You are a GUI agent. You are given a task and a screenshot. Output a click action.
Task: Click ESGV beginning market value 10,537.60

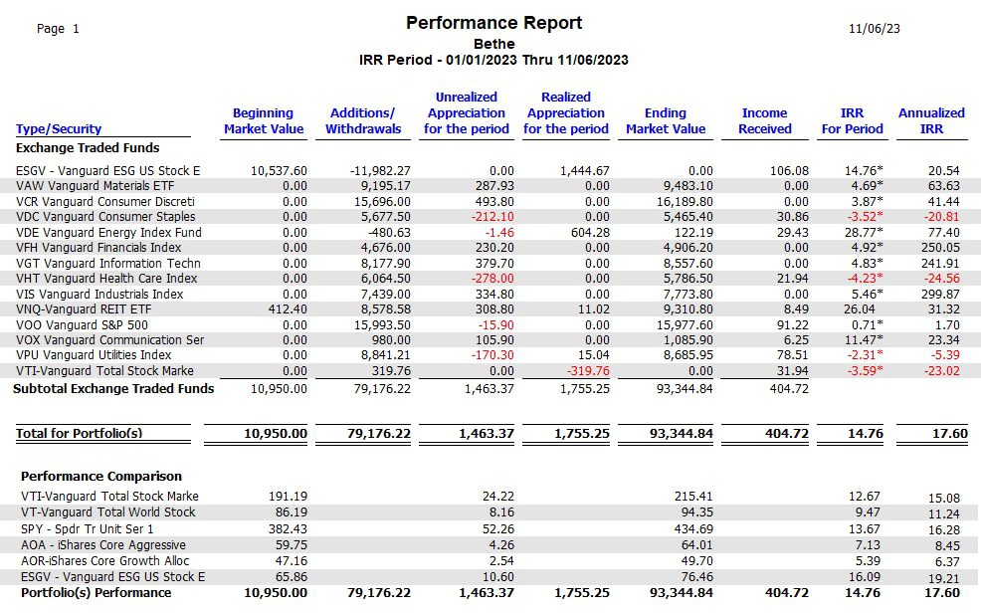(279, 170)
